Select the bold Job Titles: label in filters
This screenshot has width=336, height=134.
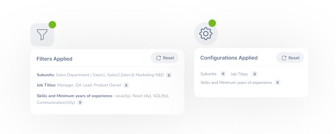coord(47,85)
